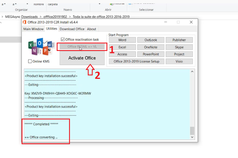Viewport: 238px width, 158px height.
Task: Minimize the C2R Install window
Action: [165, 22]
